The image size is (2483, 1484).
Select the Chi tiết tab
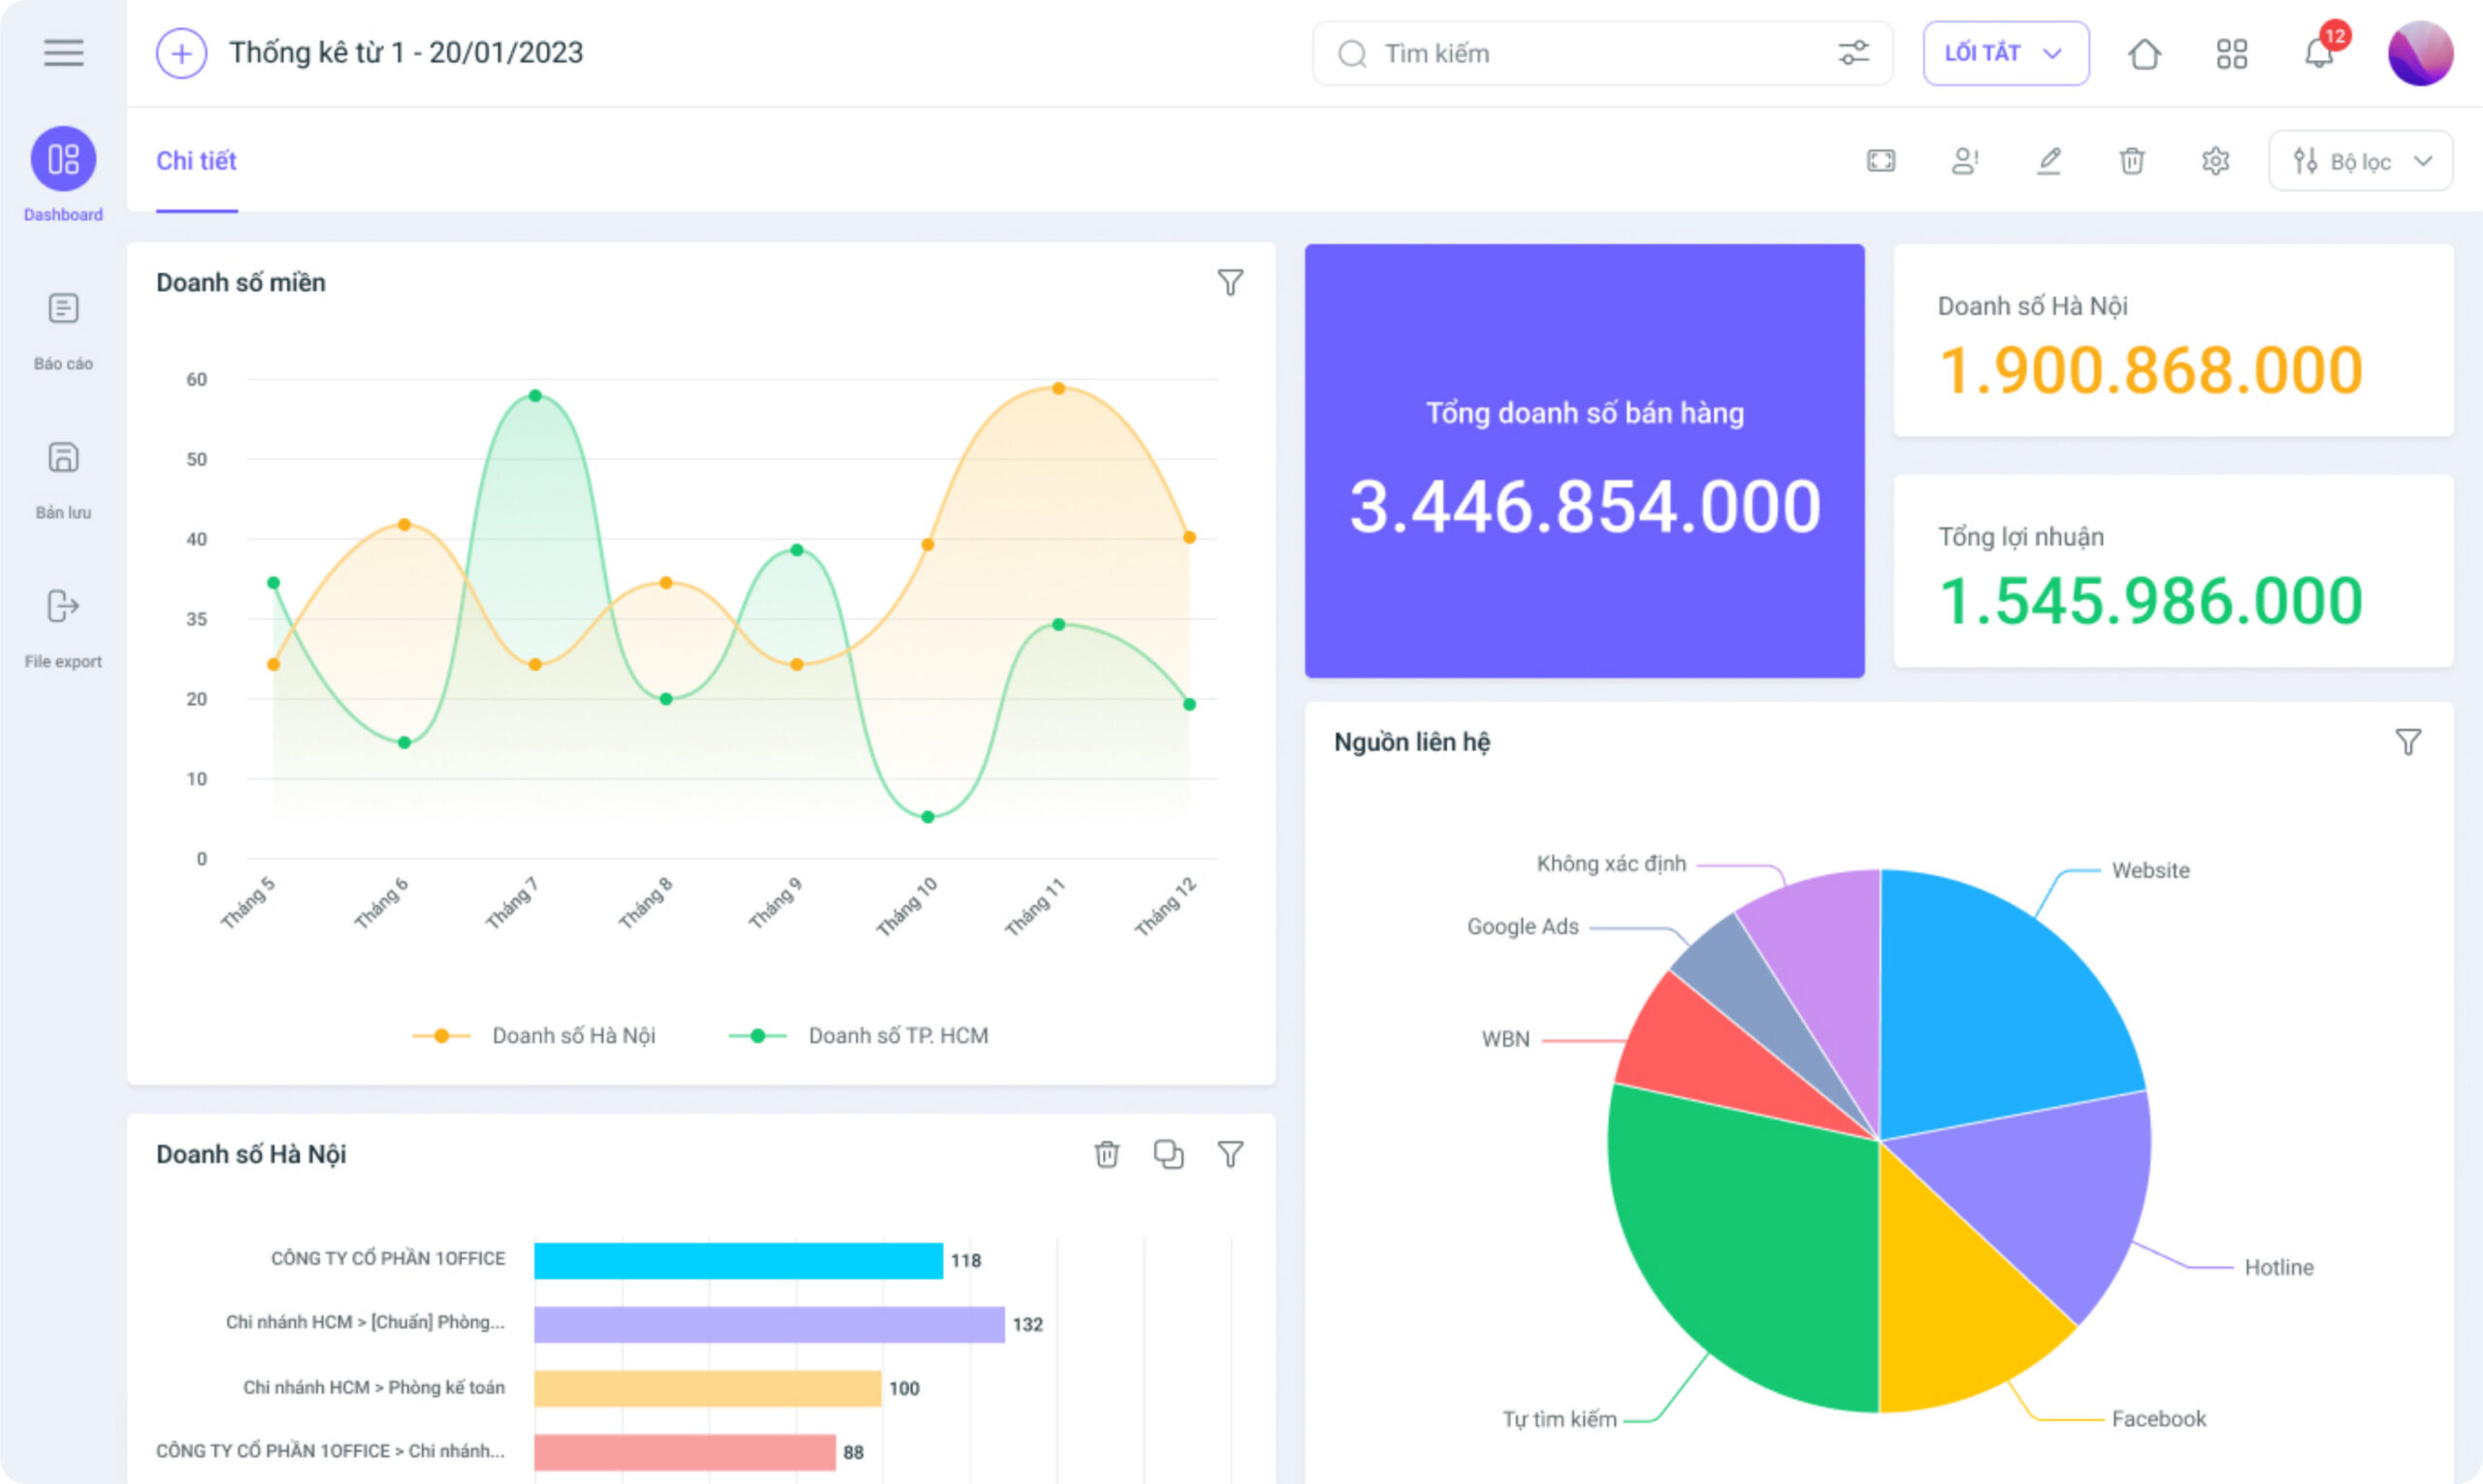tap(196, 161)
